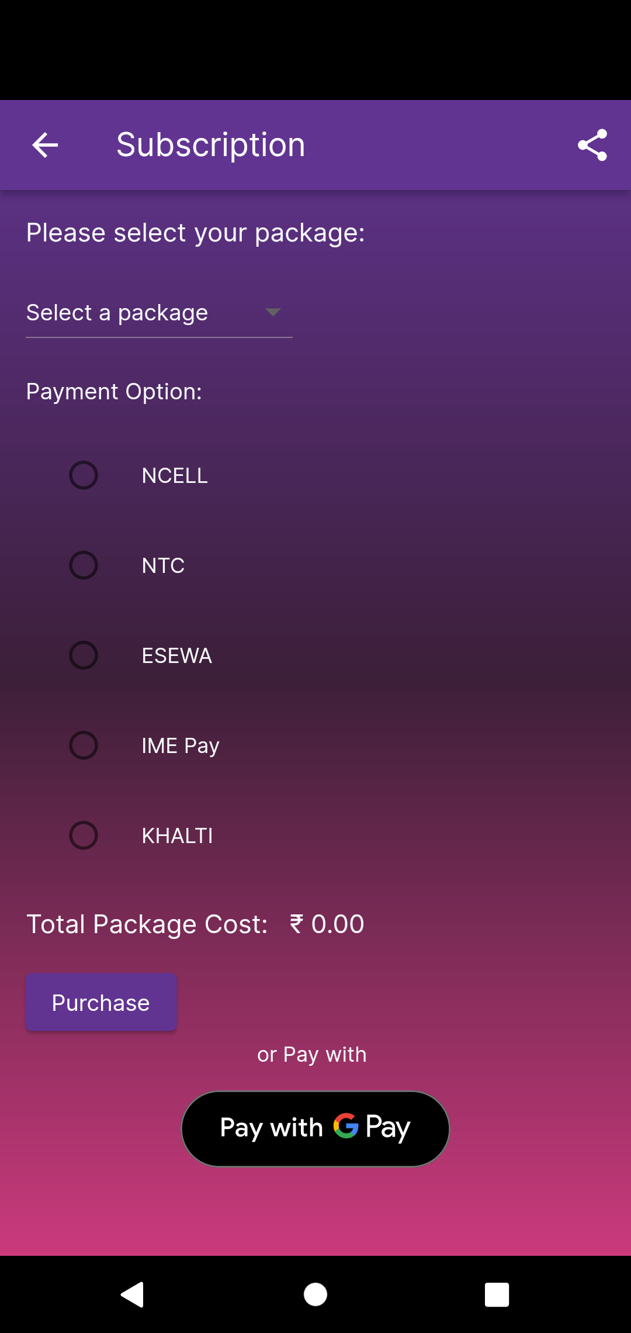The width and height of the screenshot is (631, 1333).
Task: Tap the Google Pay logo inside the payment button
Action: click(x=346, y=1128)
